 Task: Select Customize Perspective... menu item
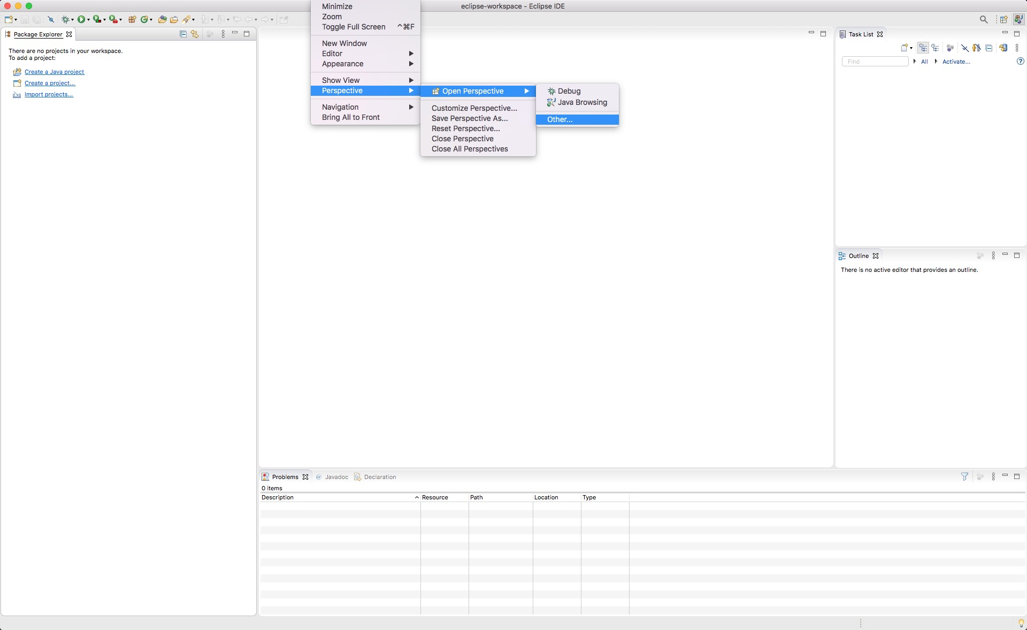[x=478, y=108]
